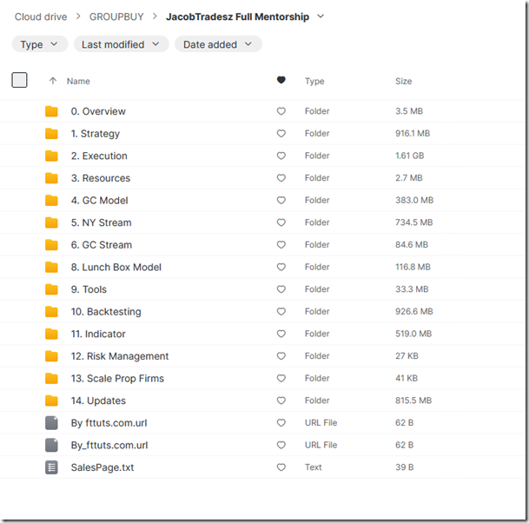The image size is (529, 523).
Task: Click the text file icon for SalesPage.txt
Action: [51, 467]
